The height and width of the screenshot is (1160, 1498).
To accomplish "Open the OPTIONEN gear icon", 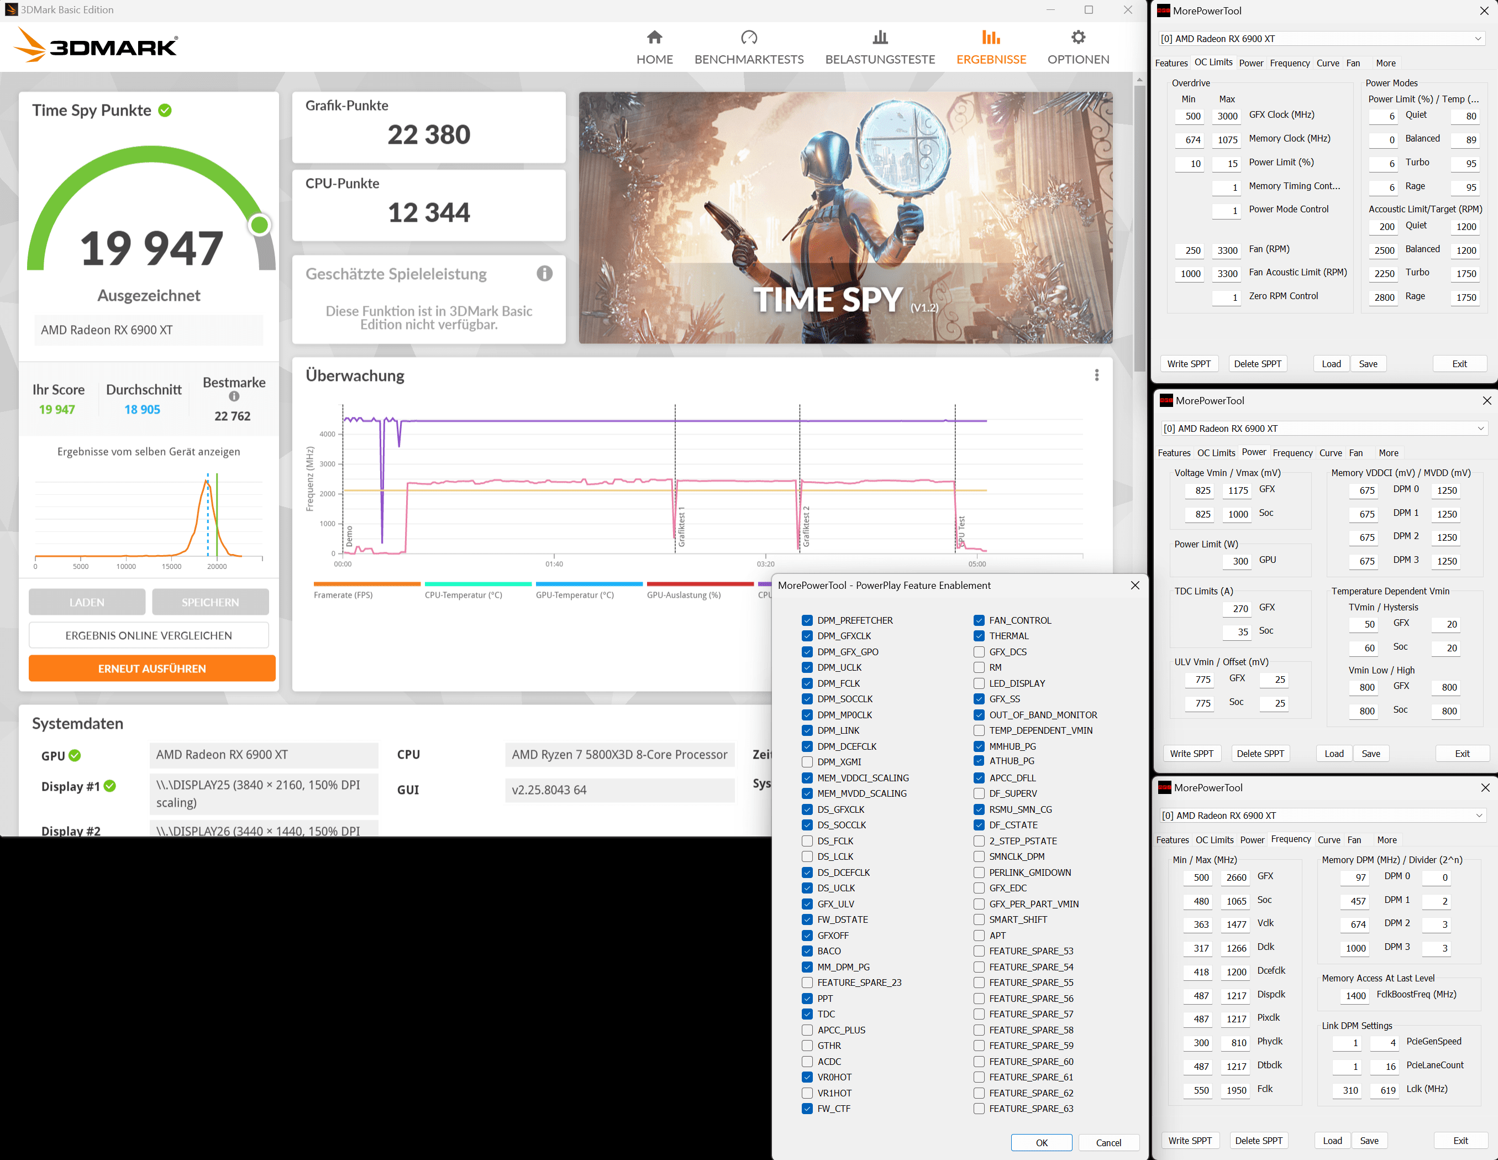I will pos(1078,37).
